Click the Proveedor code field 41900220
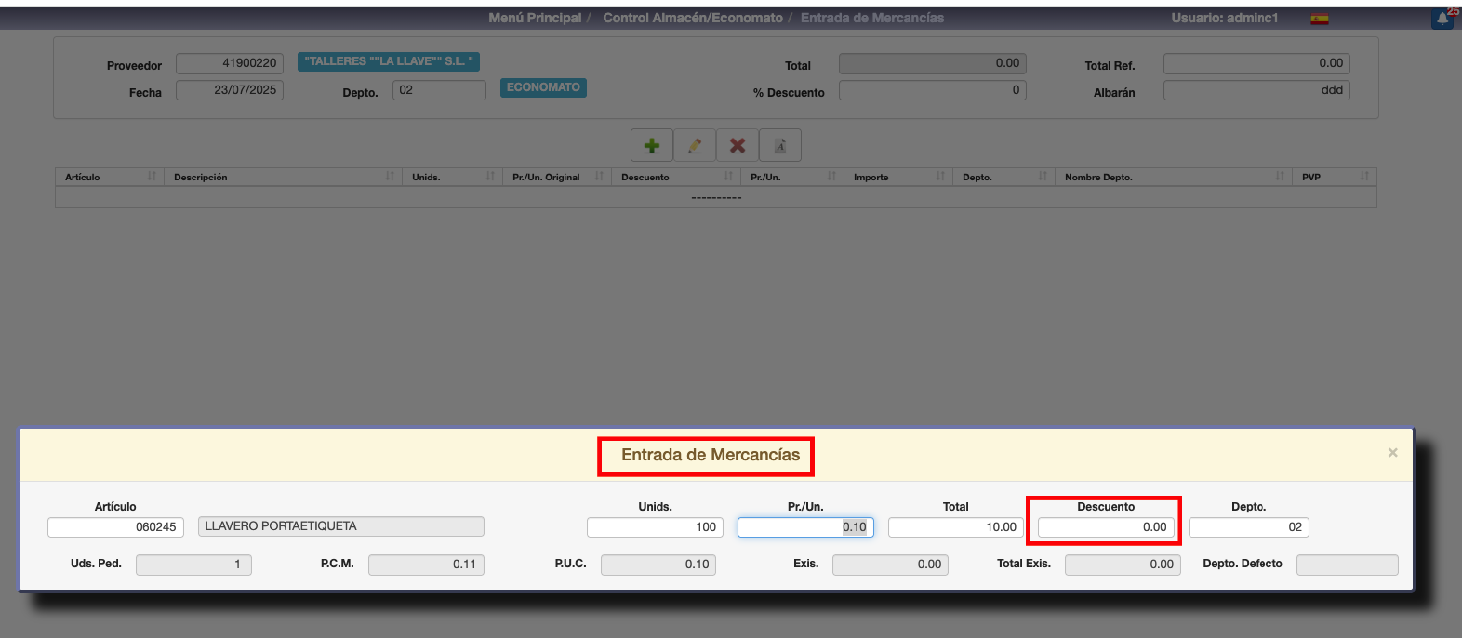 pos(230,63)
